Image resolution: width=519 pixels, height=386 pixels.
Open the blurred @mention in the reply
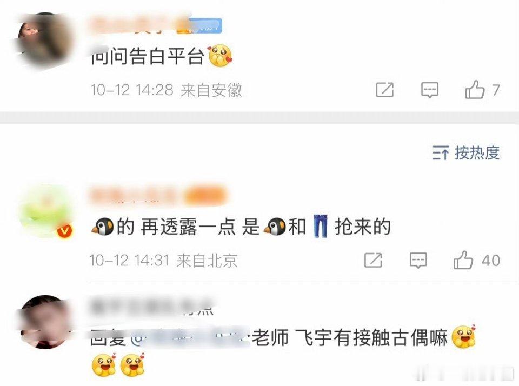point(191,338)
